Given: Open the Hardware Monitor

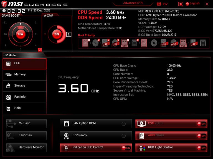Looking at the screenshot, I should coord(26,148).
